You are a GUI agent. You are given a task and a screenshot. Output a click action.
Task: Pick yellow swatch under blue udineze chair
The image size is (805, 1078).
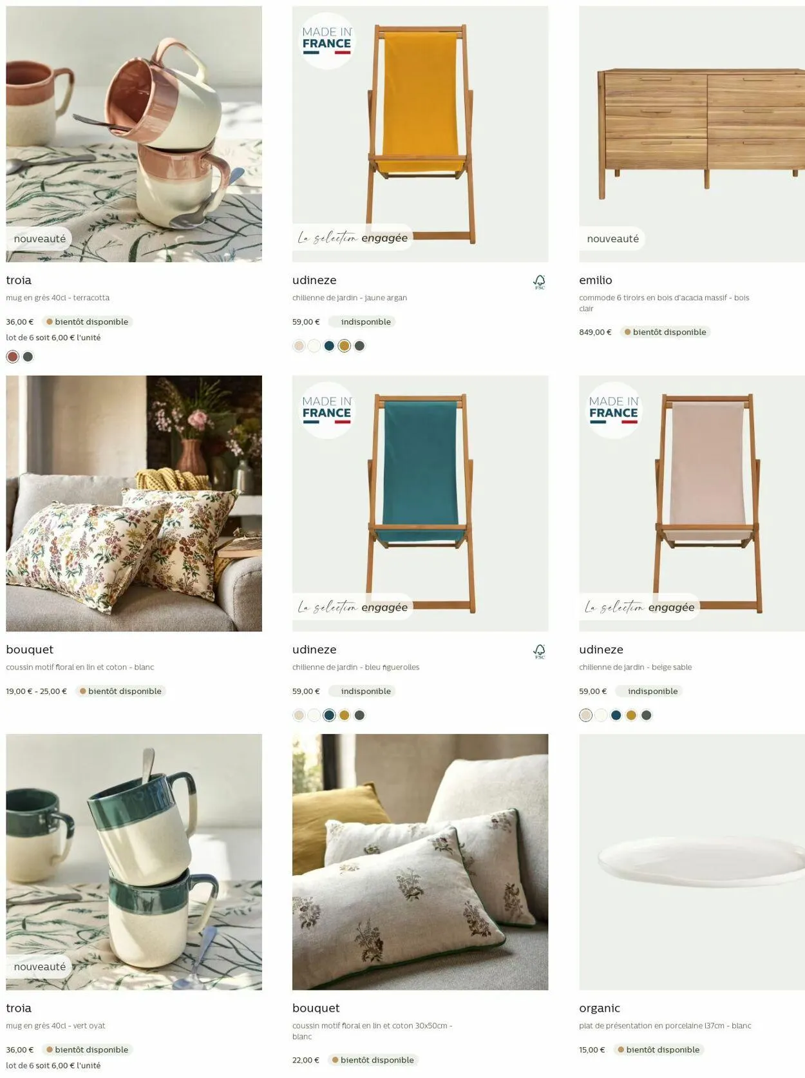[345, 715]
